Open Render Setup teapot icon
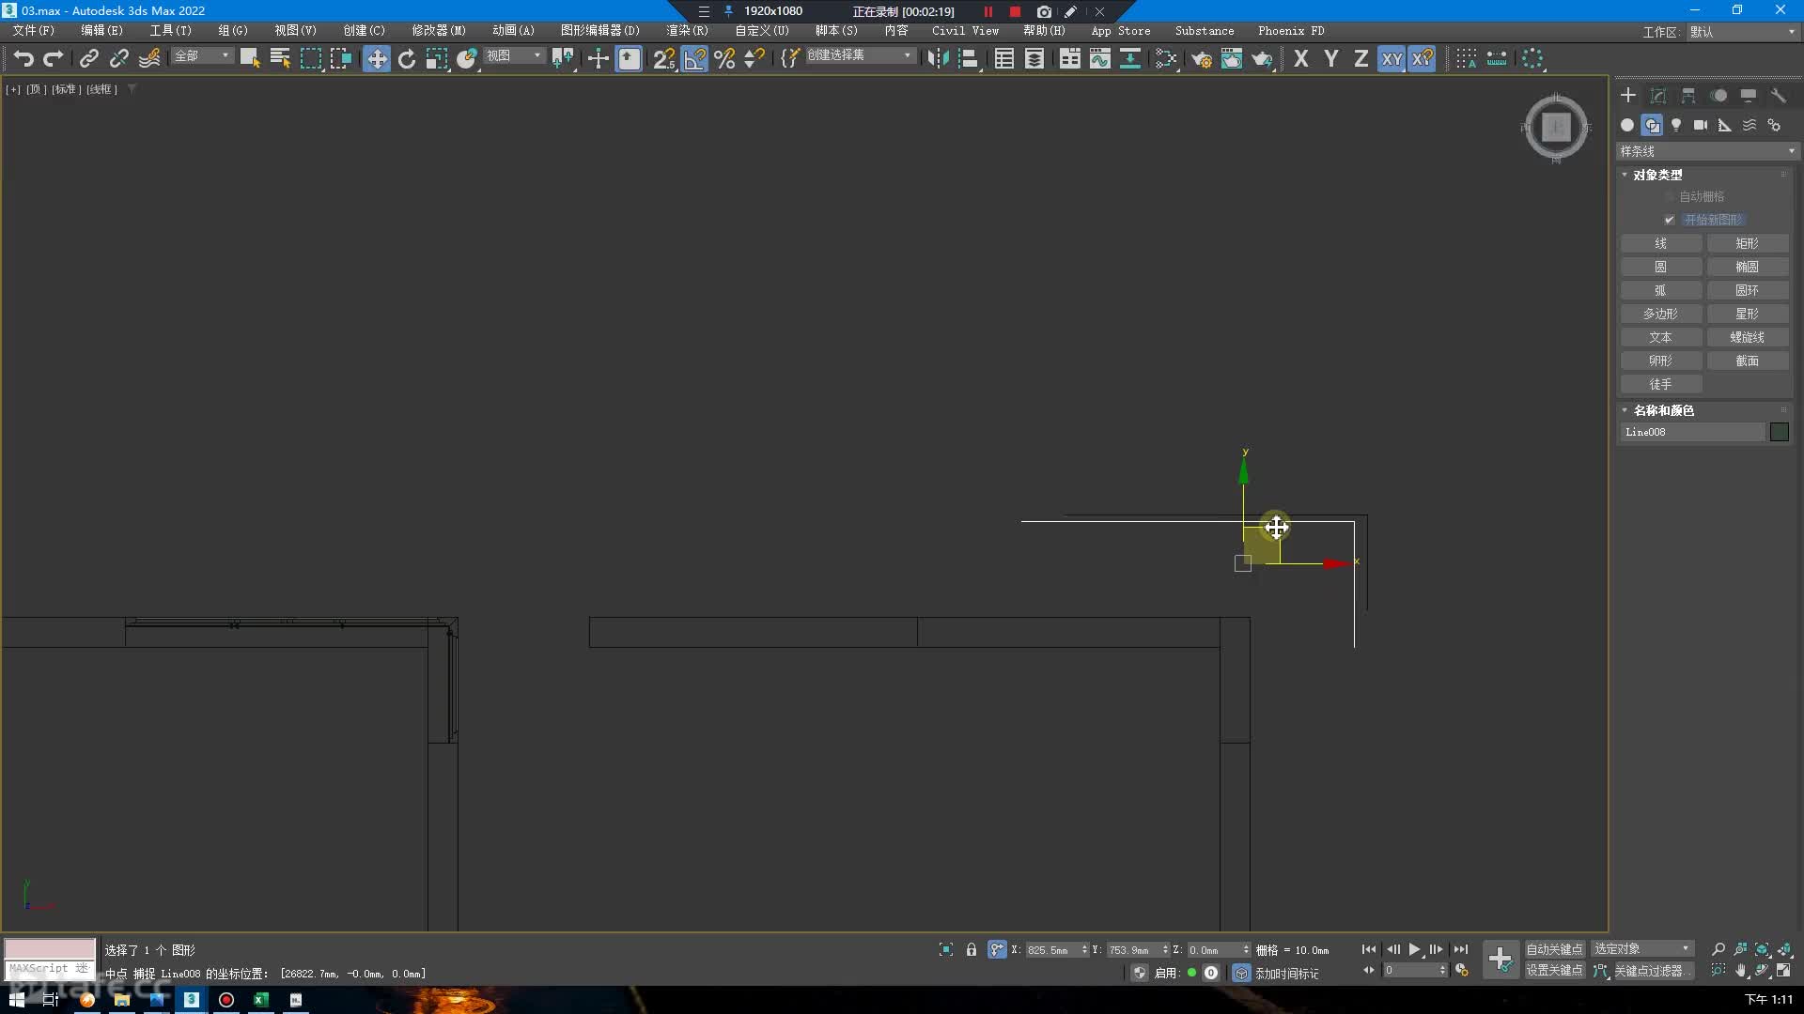This screenshot has height=1014, width=1804. tap(1201, 59)
